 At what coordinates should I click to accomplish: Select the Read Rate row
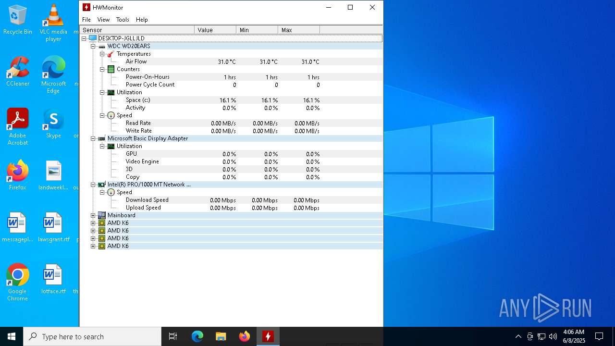click(231, 123)
